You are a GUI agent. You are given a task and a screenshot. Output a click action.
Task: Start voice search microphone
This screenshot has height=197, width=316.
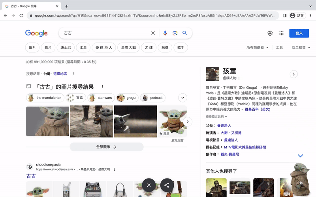click(165, 33)
